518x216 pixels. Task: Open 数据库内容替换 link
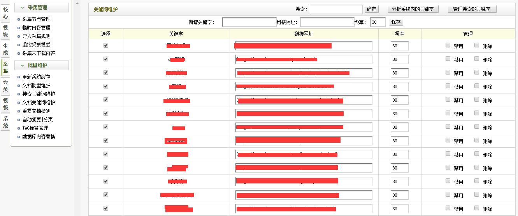[x=39, y=137]
